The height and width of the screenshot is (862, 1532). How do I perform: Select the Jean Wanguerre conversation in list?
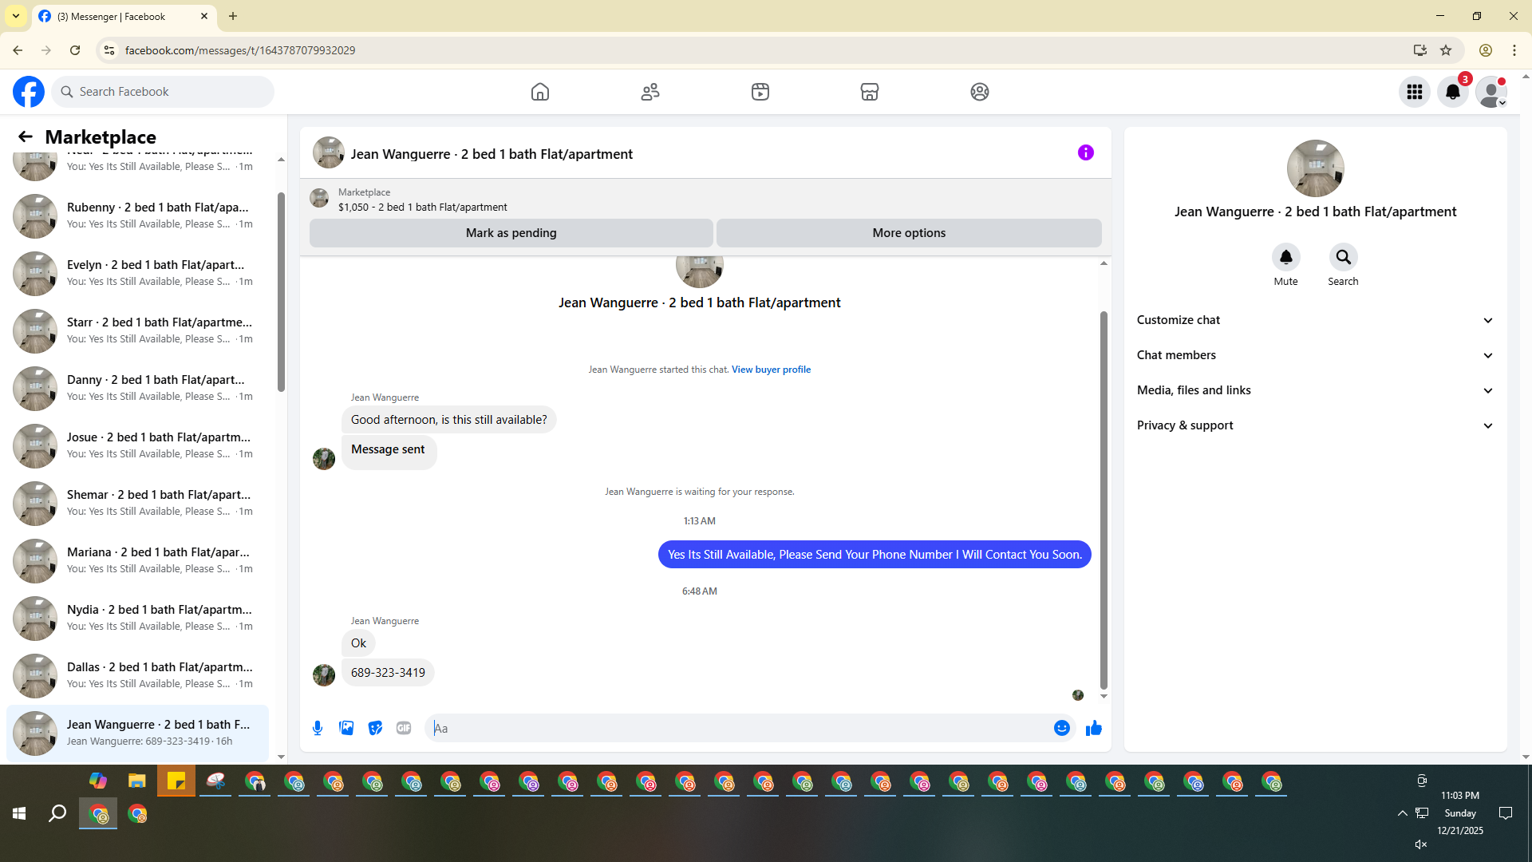137,733
